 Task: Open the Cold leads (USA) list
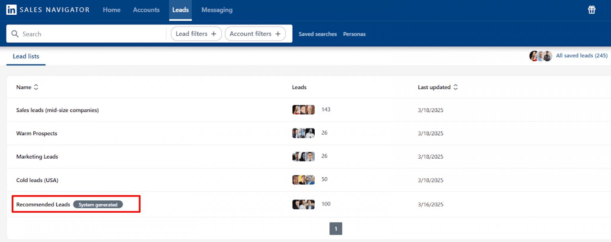click(37, 180)
